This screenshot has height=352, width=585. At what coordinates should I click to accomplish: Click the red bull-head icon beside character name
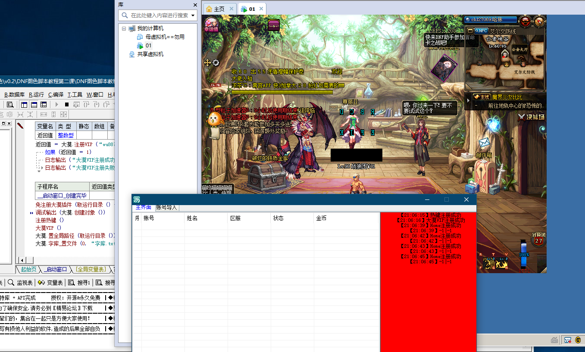[x=525, y=21]
